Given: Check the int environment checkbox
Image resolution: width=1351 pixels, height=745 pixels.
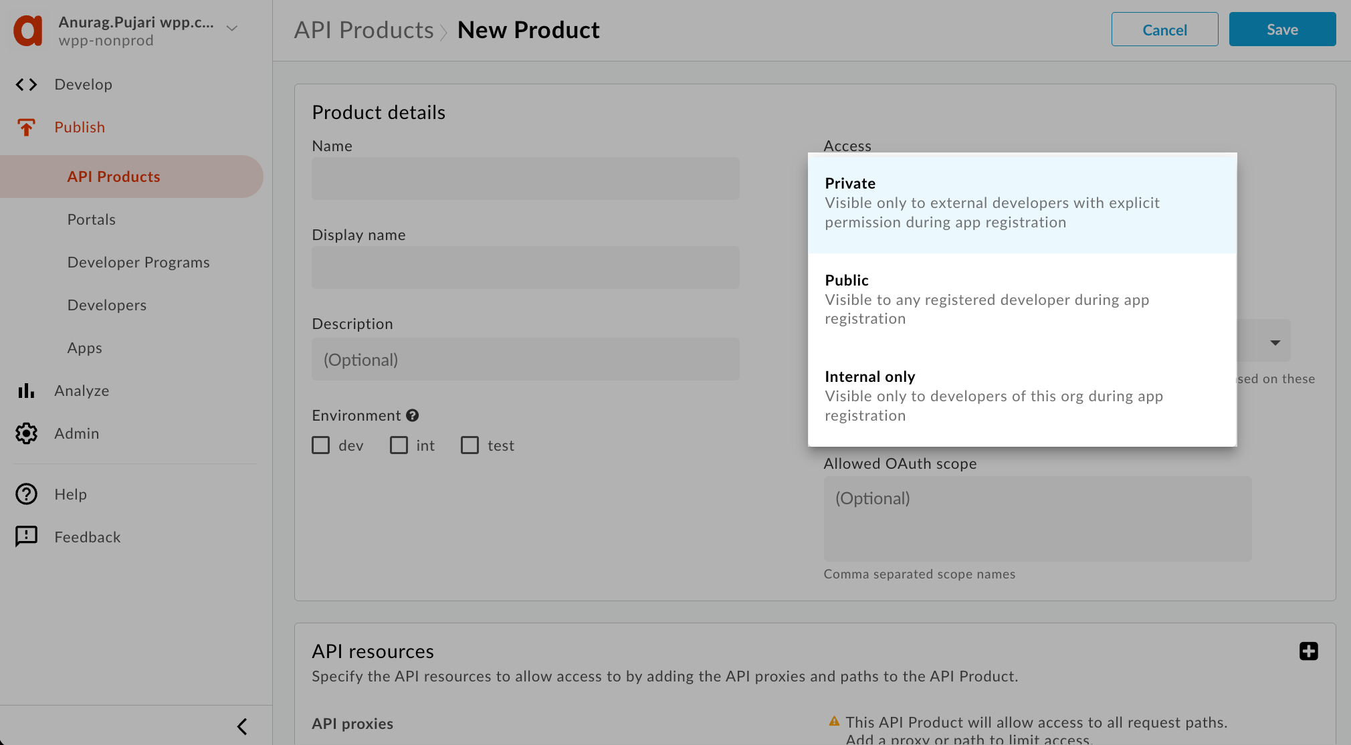Looking at the screenshot, I should pos(399,445).
